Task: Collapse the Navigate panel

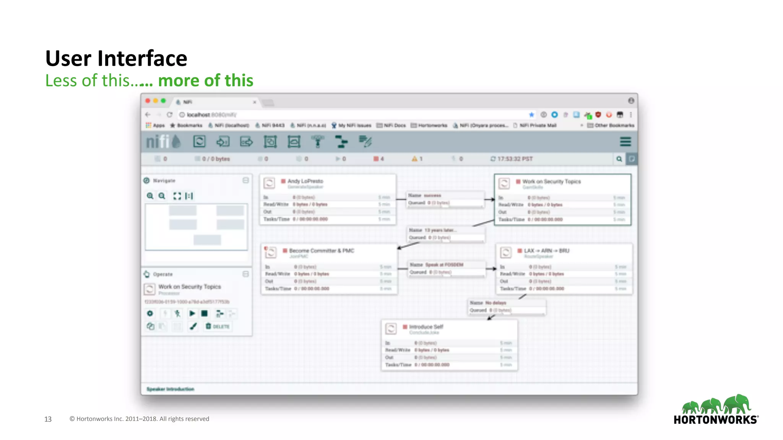Action: tap(246, 180)
